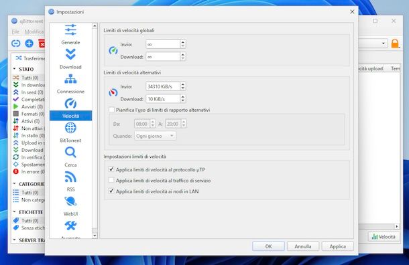The image size is (409, 265).
Task: Open the Generale settings section
Action: 70,34
